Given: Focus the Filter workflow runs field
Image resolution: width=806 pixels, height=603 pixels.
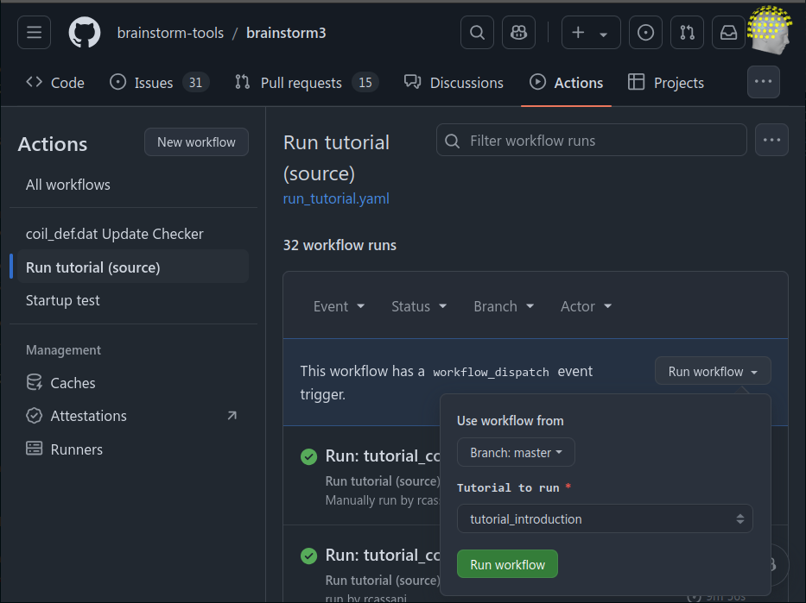Looking at the screenshot, I should click(592, 141).
